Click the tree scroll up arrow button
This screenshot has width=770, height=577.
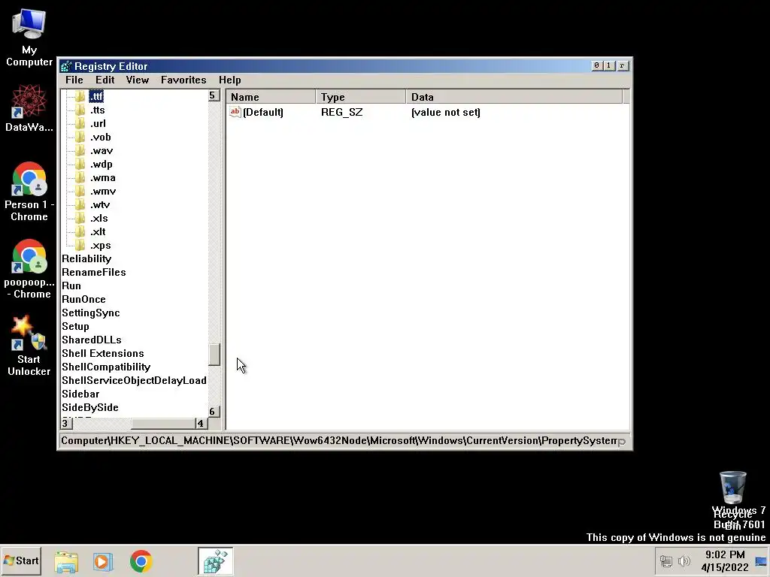[x=214, y=95]
